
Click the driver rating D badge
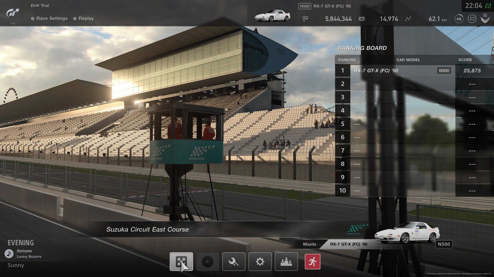472,19
